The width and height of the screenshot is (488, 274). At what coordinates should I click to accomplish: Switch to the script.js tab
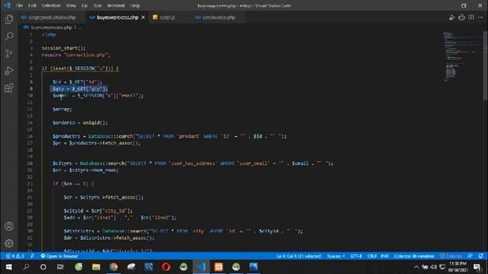click(x=167, y=18)
